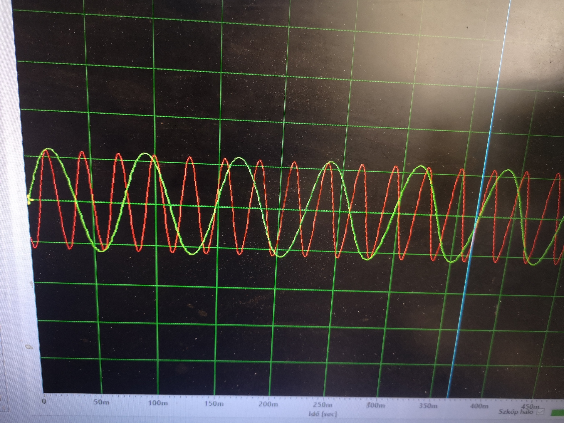This screenshot has height=423, width=564.
Task: Click the 250m tick label
Action: click(323, 404)
